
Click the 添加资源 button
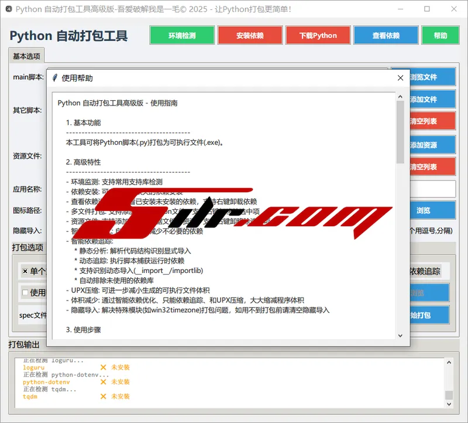pos(433,145)
